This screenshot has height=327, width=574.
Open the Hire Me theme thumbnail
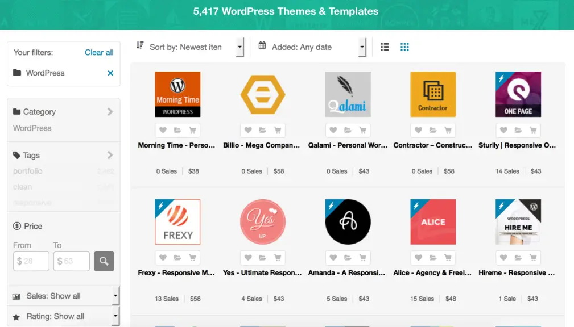click(518, 222)
